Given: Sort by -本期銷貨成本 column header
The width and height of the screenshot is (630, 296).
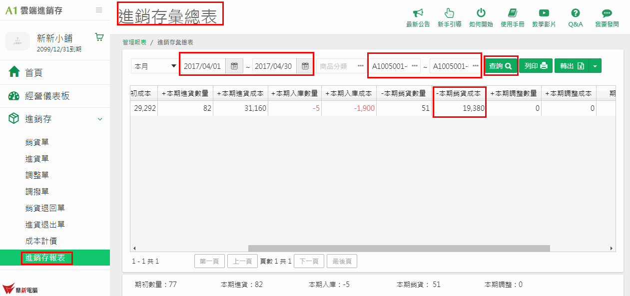Looking at the screenshot, I should pos(458,93).
